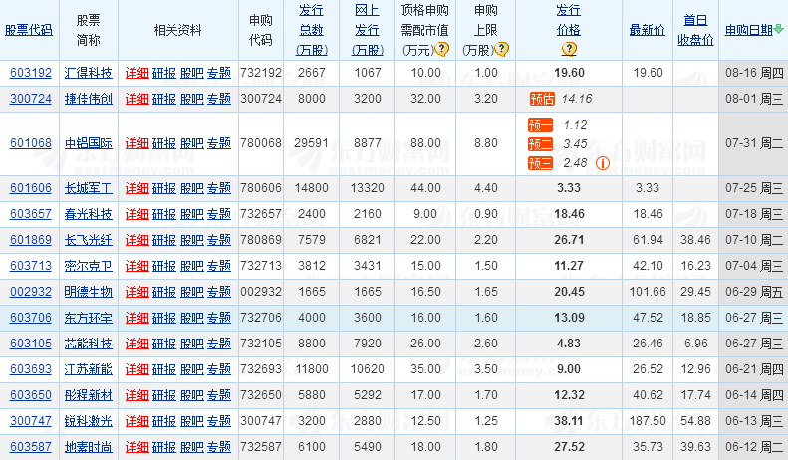
Task: Sort by 最新价 column header
Action: 648,30
